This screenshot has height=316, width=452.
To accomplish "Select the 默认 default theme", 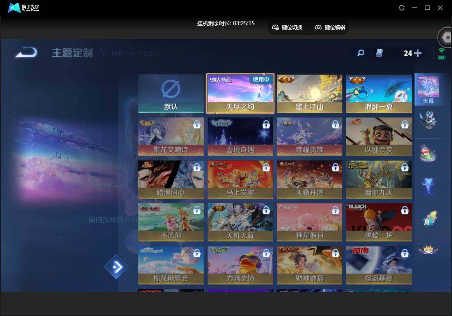I will coord(171,94).
